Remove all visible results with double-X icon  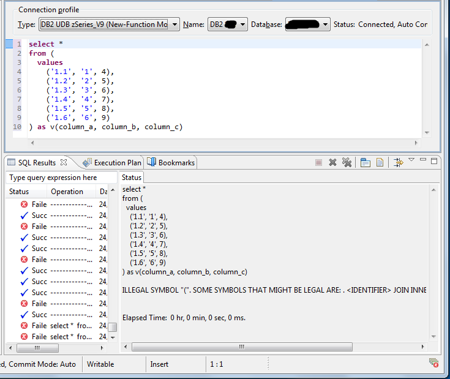tap(347, 163)
